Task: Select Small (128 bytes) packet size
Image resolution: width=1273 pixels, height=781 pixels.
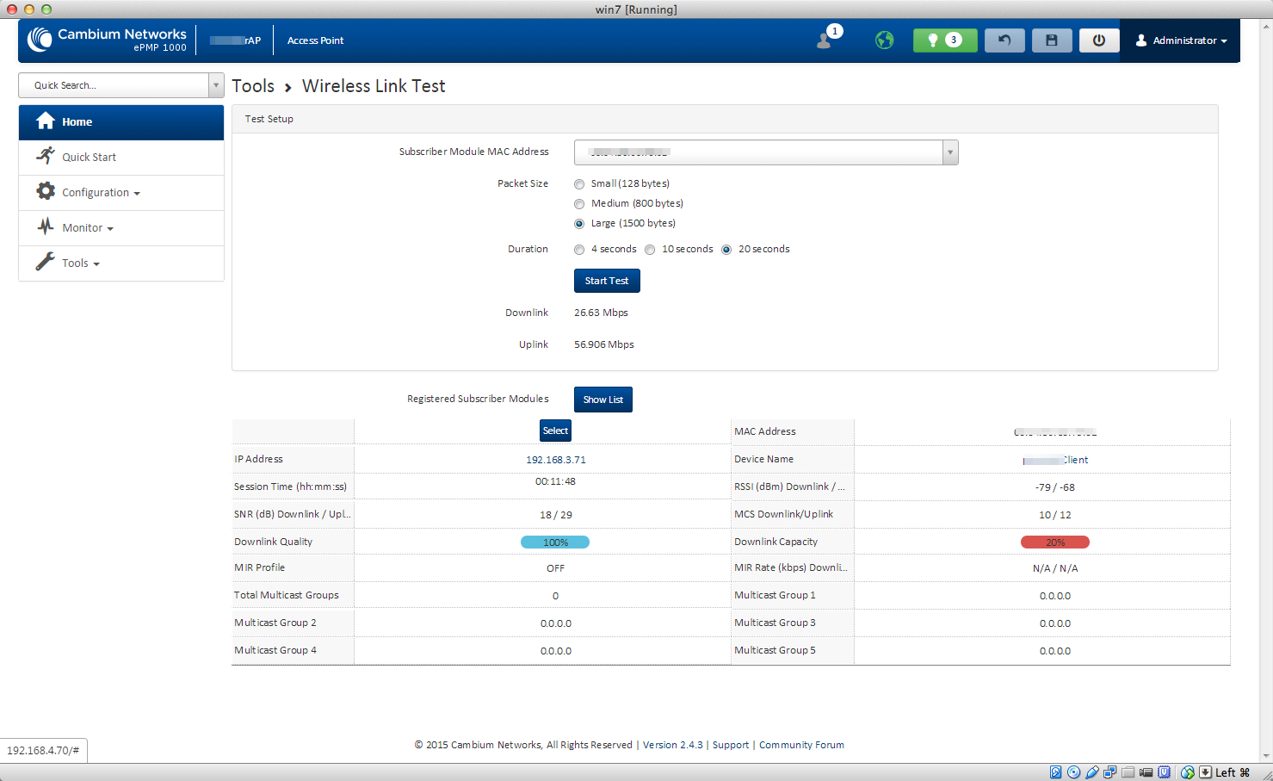Action: [x=579, y=184]
